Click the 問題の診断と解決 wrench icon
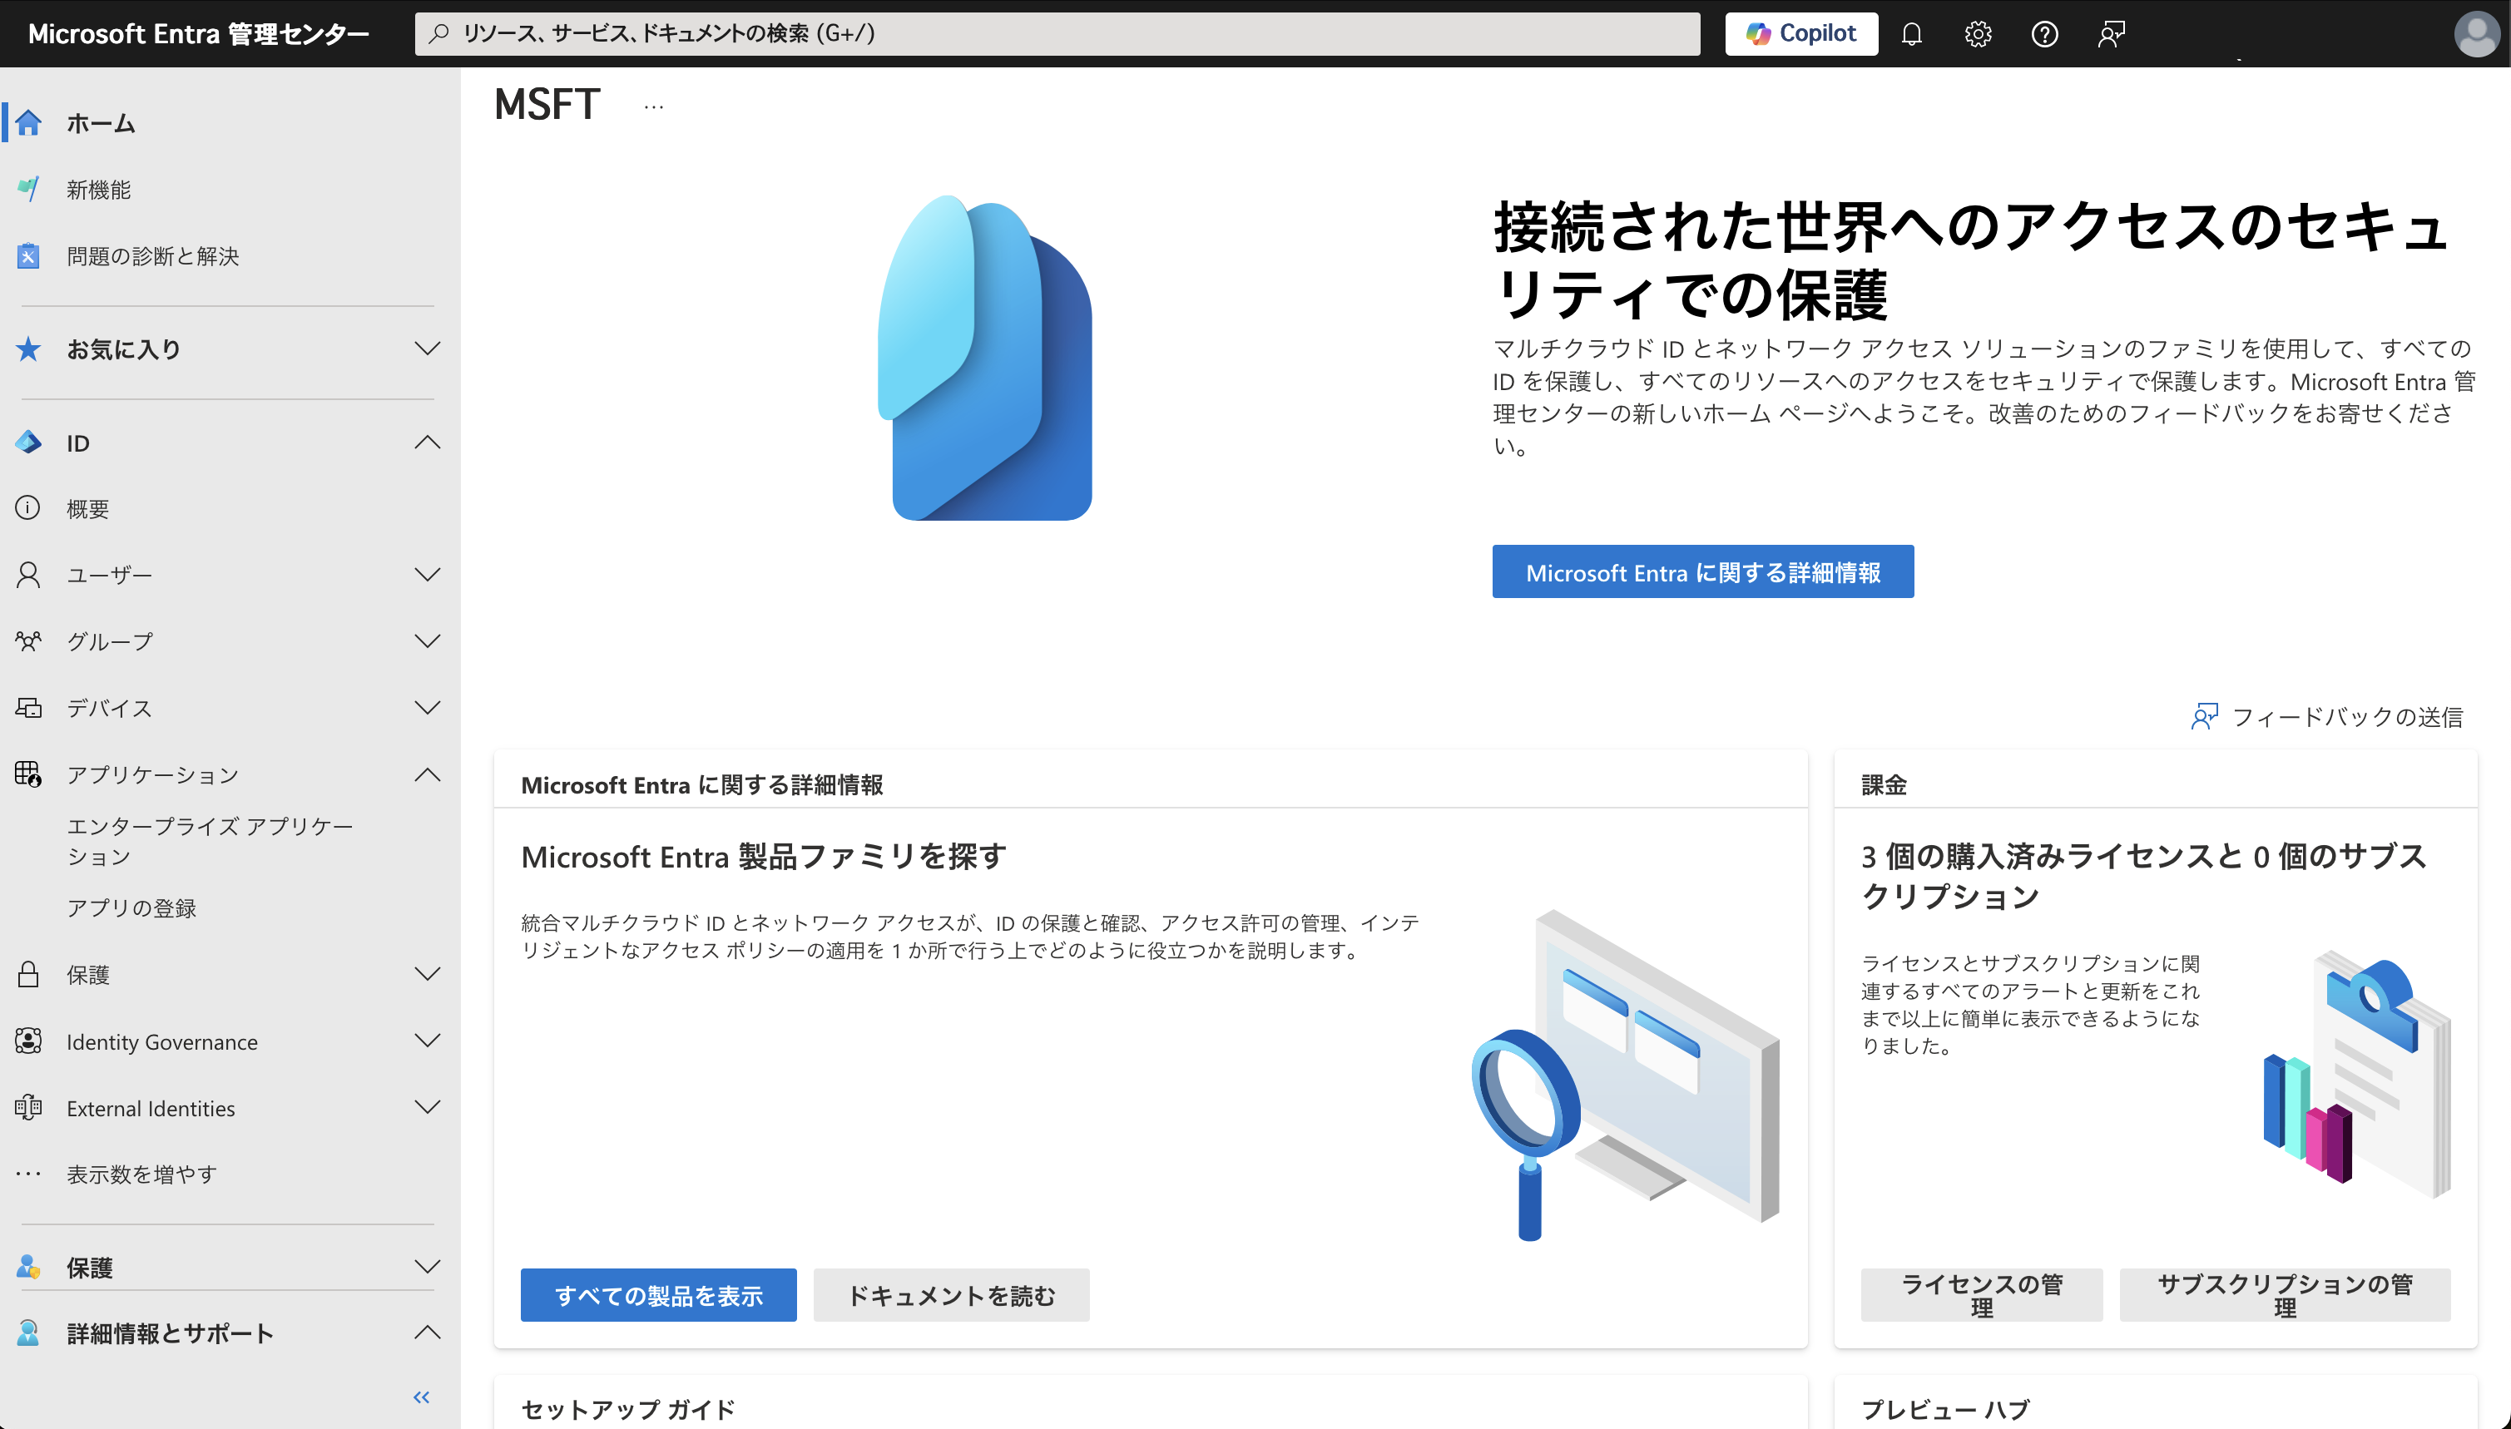 tap(28, 256)
